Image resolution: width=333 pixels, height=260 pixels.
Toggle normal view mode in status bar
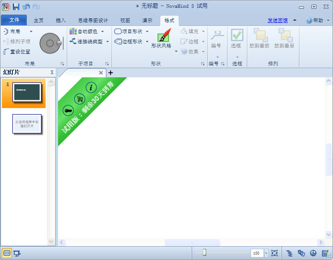point(7,253)
